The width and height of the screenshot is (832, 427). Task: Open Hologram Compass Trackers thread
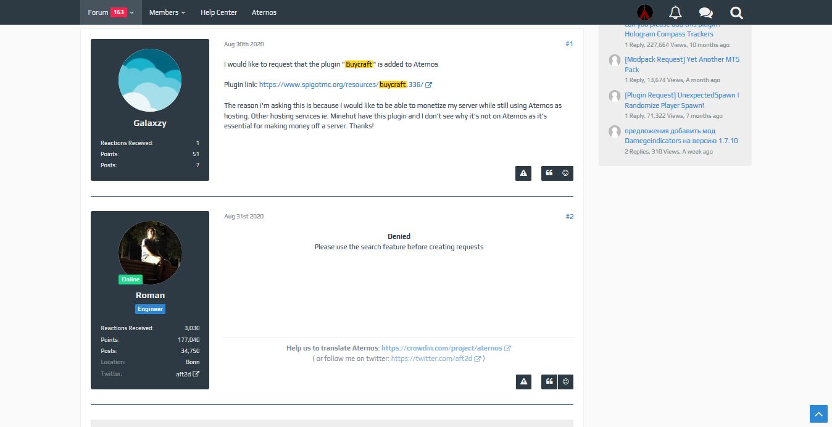tap(669, 34)
